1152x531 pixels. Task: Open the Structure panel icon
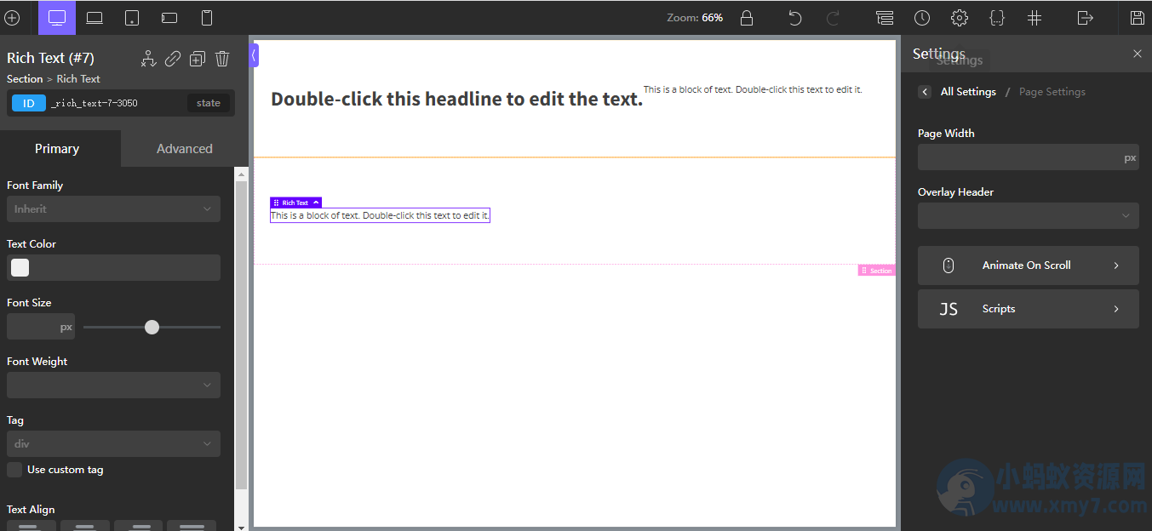[x=885, y=18]
